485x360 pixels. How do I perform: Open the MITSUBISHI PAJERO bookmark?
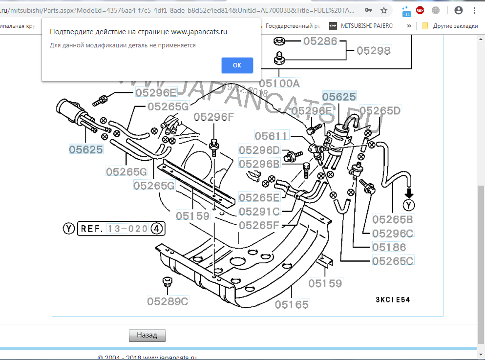point(361,26)
